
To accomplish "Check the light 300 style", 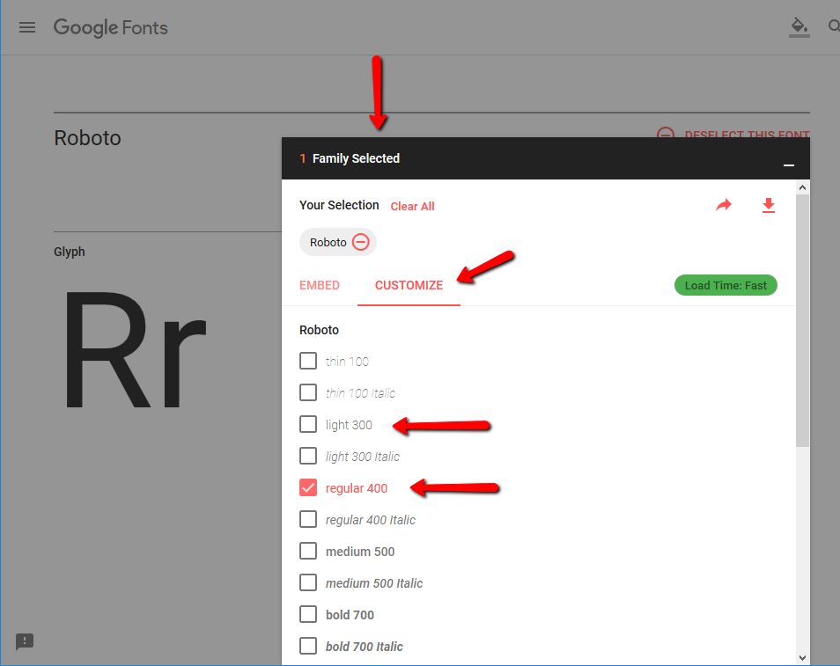I will coord(308,424).
